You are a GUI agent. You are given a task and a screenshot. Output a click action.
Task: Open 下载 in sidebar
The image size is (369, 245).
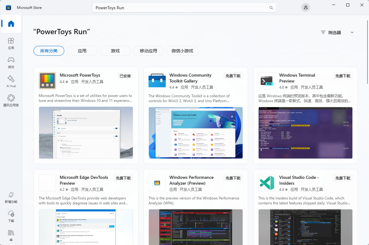pos(11,216)
